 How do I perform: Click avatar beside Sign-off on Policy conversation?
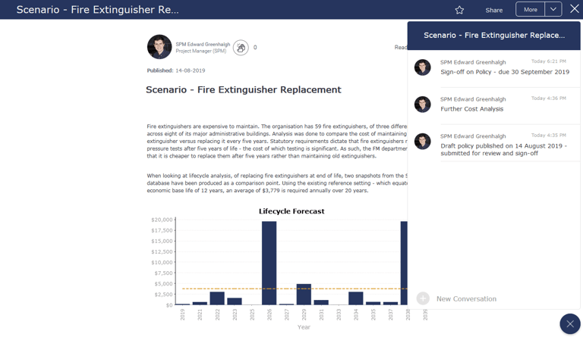coord(422,67)
